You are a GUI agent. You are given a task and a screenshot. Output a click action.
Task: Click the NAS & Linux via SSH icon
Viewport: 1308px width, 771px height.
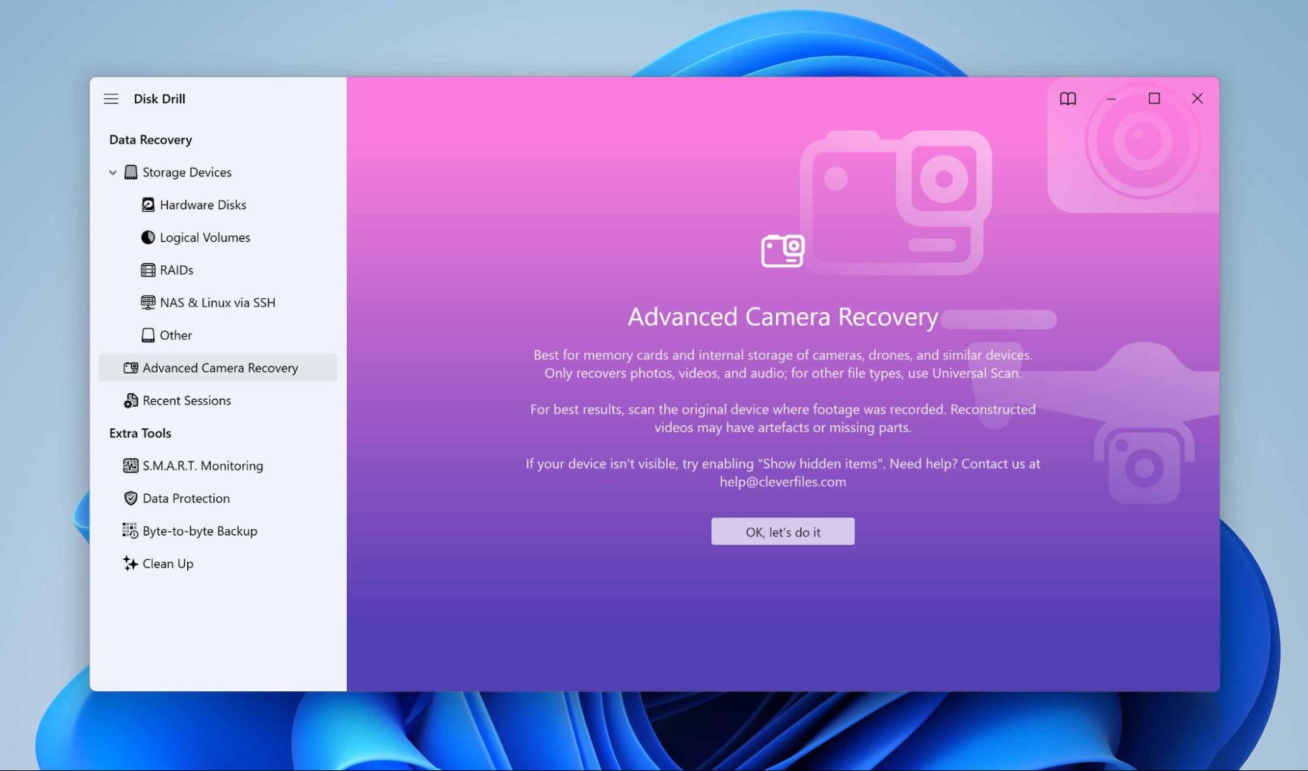point(148,302)
